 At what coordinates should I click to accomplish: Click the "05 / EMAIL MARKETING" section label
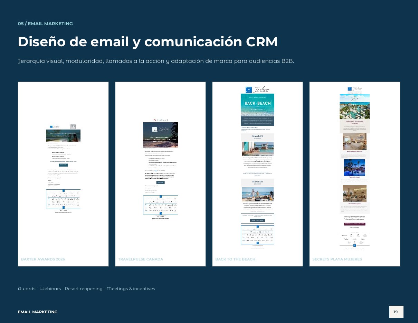click(45, 24)
